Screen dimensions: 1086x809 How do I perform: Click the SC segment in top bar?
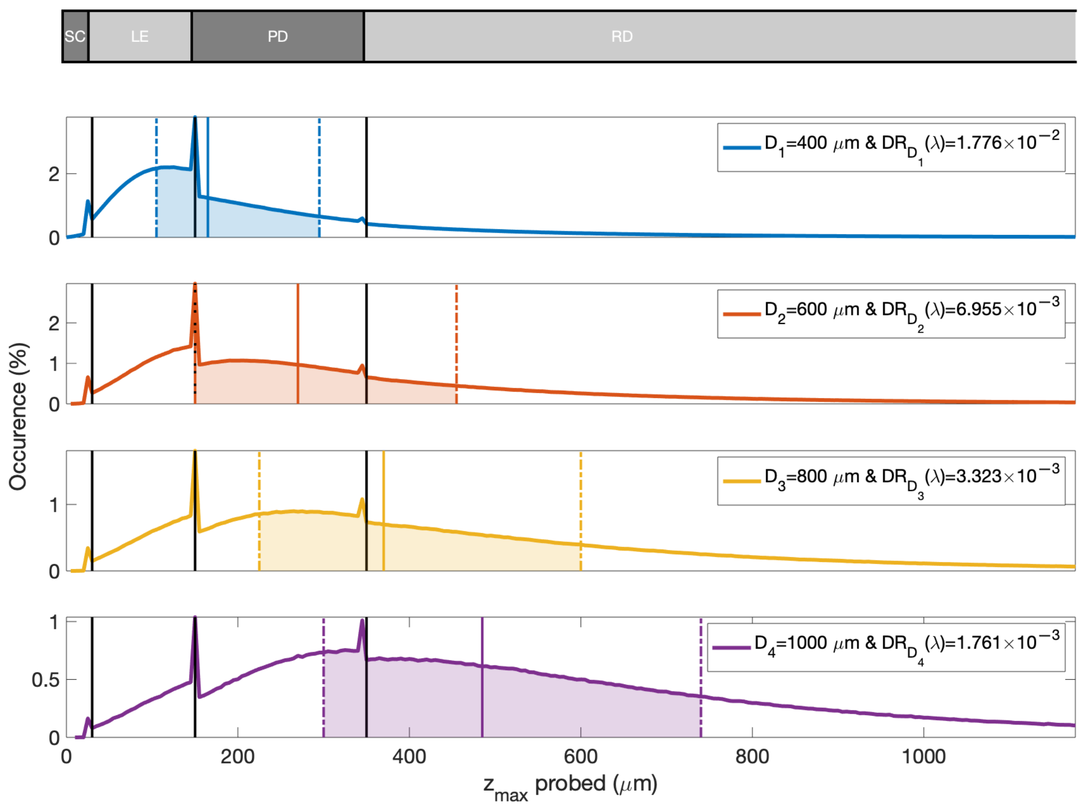75,37
